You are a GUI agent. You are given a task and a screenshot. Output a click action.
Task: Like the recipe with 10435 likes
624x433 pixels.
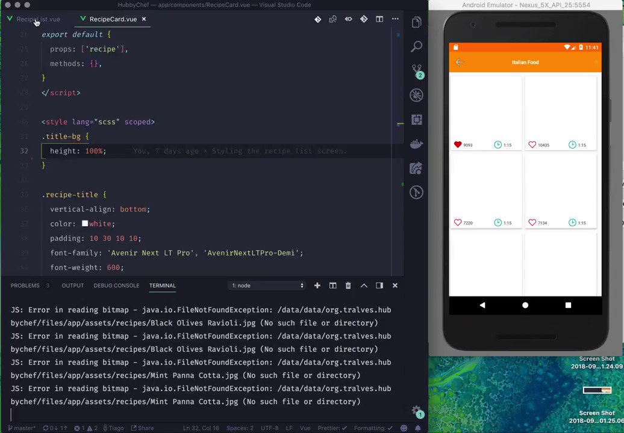[x=532, y=144]
